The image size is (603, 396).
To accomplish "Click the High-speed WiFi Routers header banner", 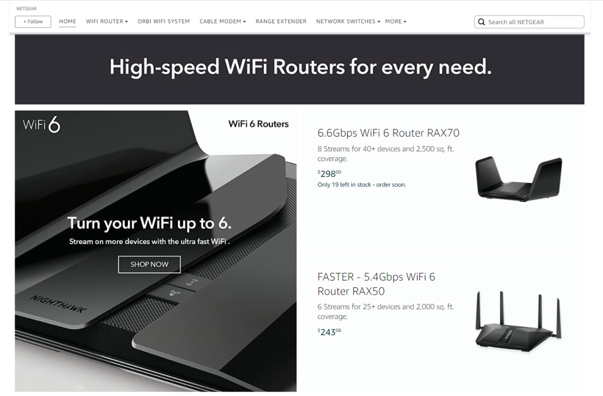I will (300, 69).
